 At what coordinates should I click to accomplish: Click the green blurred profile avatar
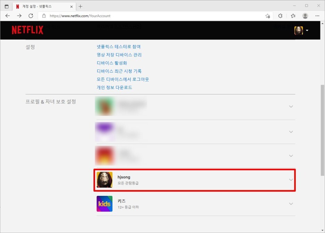click(x=105, y=106)
